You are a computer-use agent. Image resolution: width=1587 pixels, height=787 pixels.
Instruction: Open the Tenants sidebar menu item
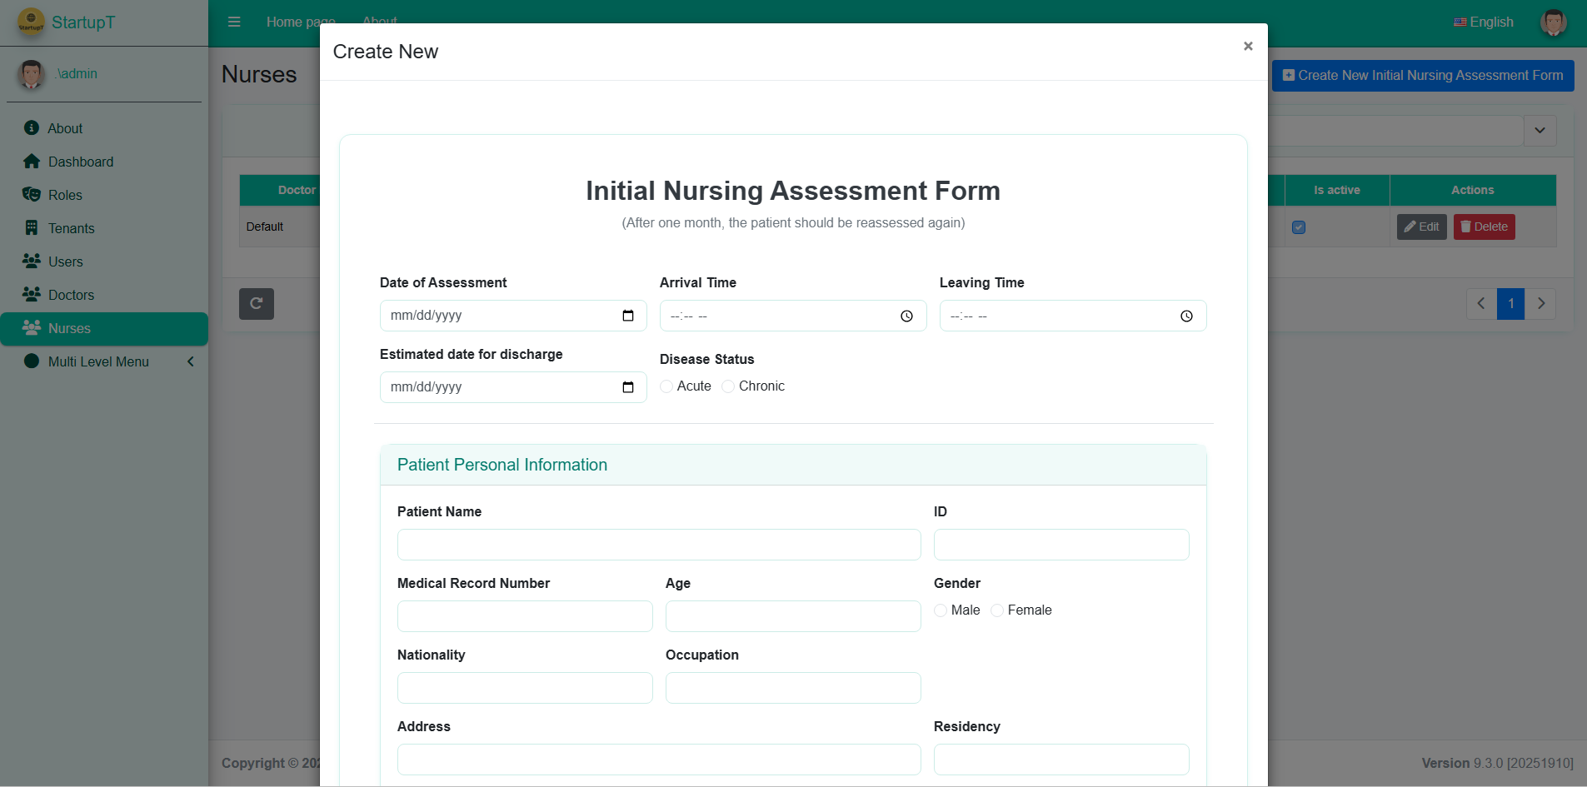click(71, 228)
